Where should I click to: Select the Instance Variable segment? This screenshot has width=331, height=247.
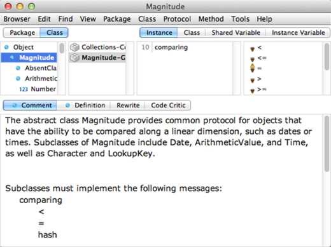[298, 33]
